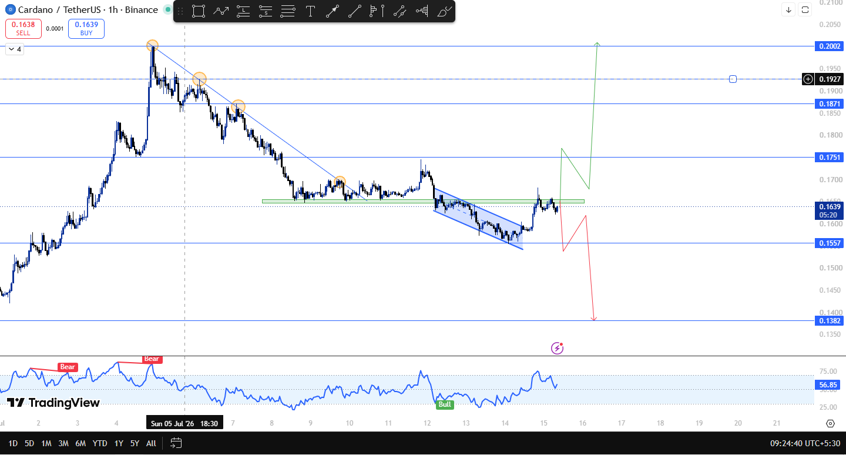Click the BUY 0.1639 button
This screenshot has width=846, height=455.
click(x=86, y=29)
